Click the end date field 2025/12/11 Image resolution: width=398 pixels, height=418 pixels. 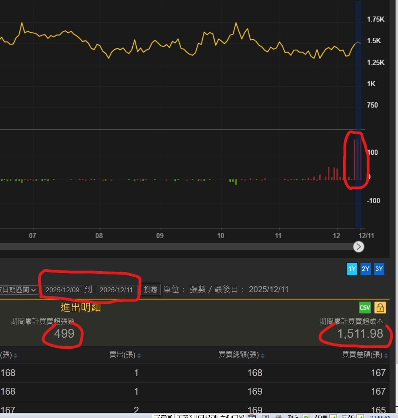[x=116, y=290]
